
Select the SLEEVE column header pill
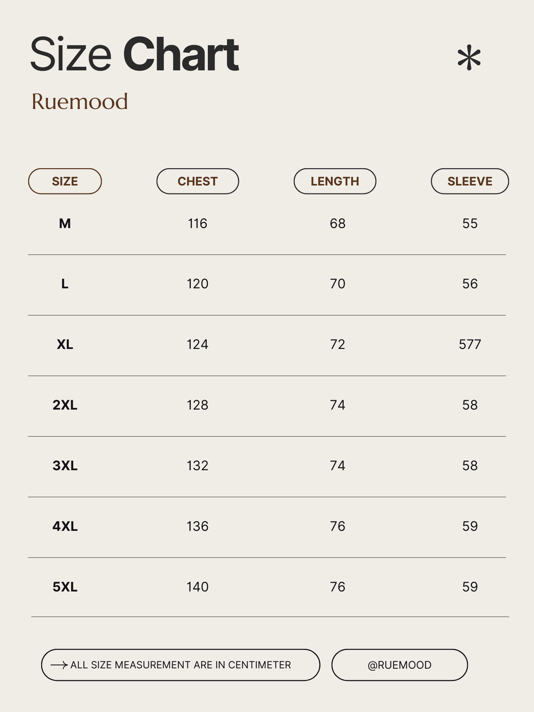click(470, 181)
